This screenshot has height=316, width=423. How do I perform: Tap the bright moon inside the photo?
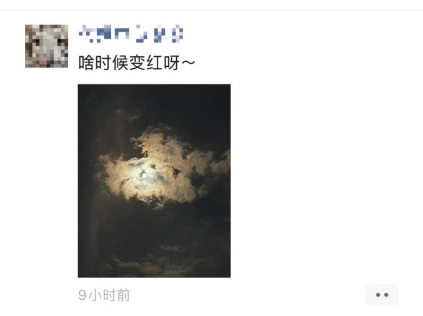coord(144,175)
